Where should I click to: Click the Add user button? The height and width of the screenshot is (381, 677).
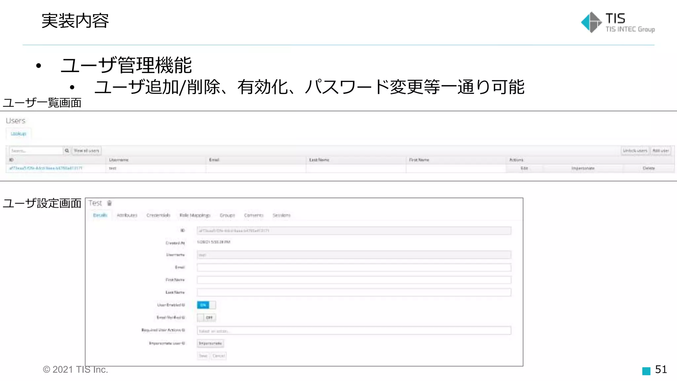click(661, 151)
